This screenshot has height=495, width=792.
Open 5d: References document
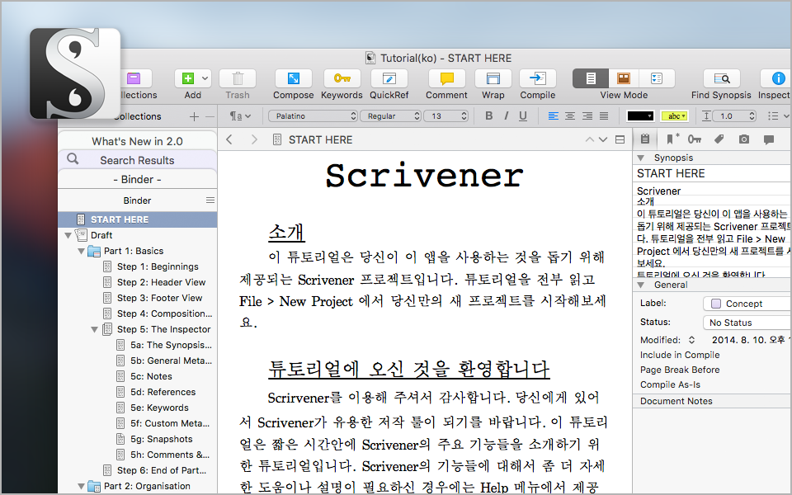coord(163,391)
